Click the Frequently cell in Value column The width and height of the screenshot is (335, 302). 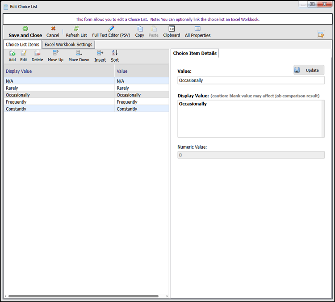142,102
